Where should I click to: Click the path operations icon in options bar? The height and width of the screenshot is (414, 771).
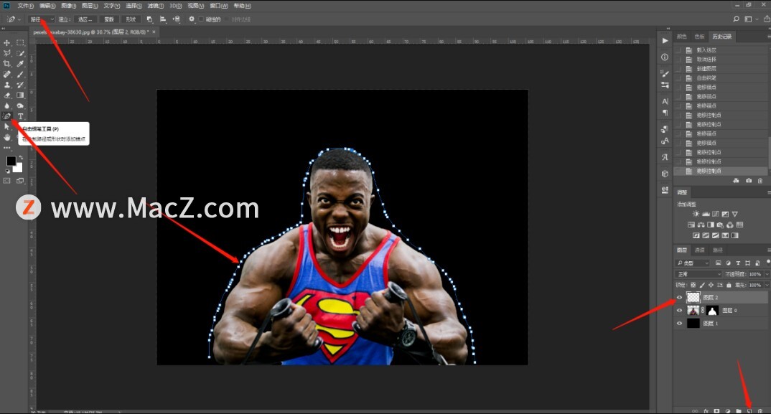(x=149, y=19)
